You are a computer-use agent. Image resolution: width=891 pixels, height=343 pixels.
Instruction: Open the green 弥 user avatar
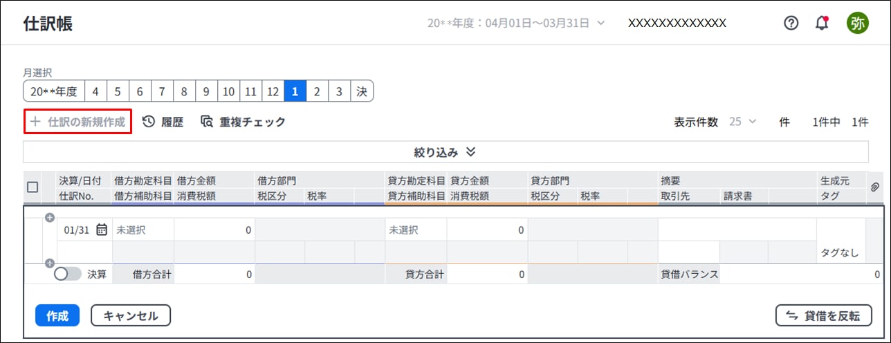coord(858,23)
